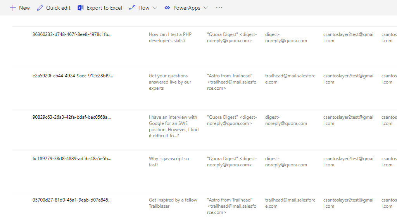Screen dimensions: 397x217
Task: Click the Flow icon
Action: click(x=132, y=8)
